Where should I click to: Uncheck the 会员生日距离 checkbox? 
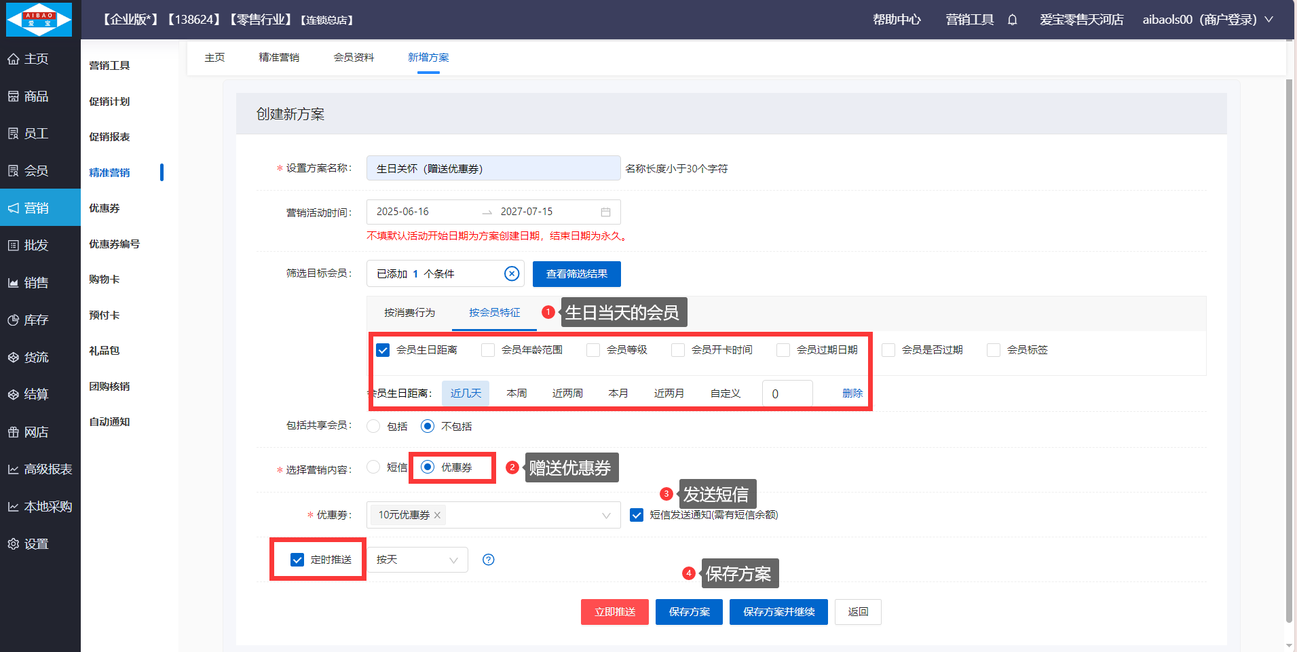pos(383,350)
